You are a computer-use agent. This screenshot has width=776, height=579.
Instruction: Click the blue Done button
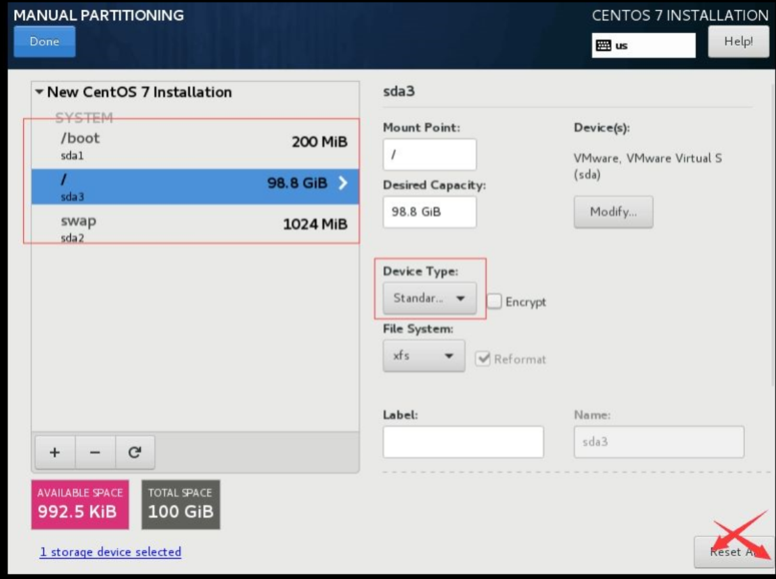pyautogui.click(x=44, y=41)
